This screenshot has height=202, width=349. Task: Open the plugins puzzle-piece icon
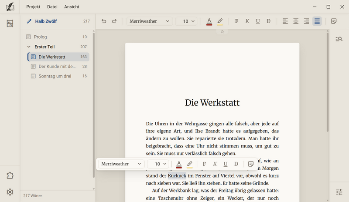[x=10, y=175]
